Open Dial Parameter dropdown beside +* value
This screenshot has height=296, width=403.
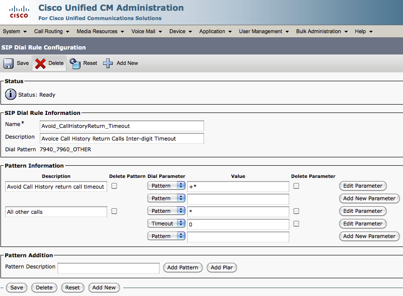click(166, 186)
